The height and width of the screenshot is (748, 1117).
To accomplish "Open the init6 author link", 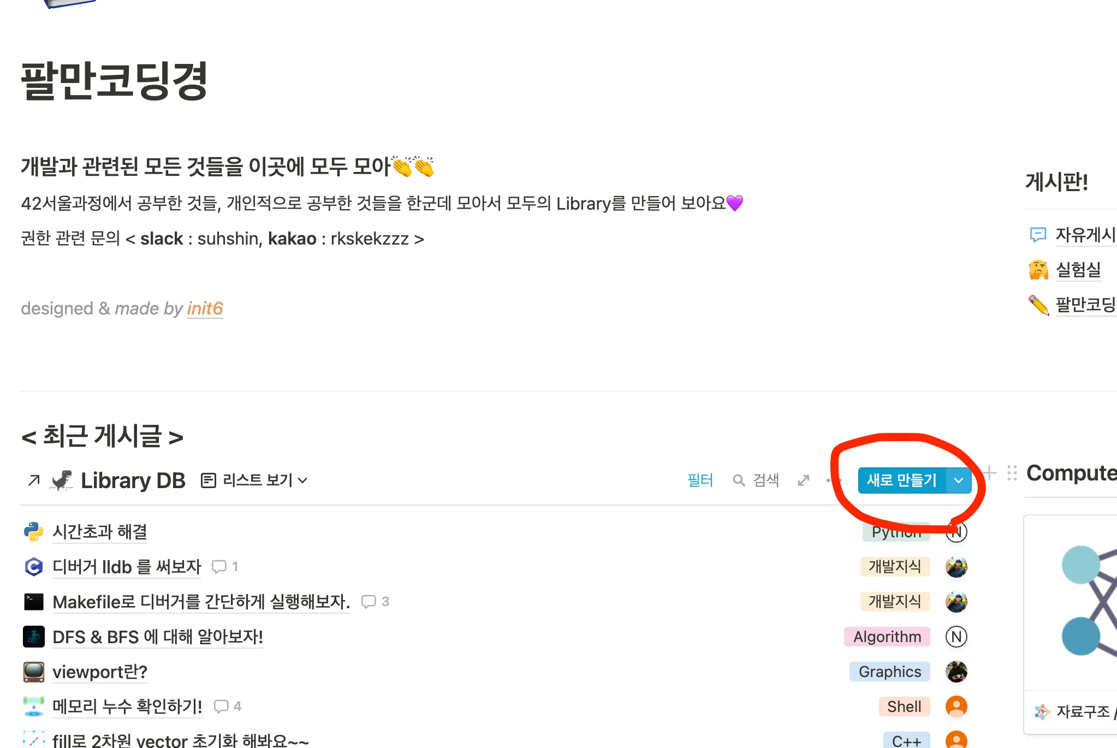I will (x=205, y=308).
